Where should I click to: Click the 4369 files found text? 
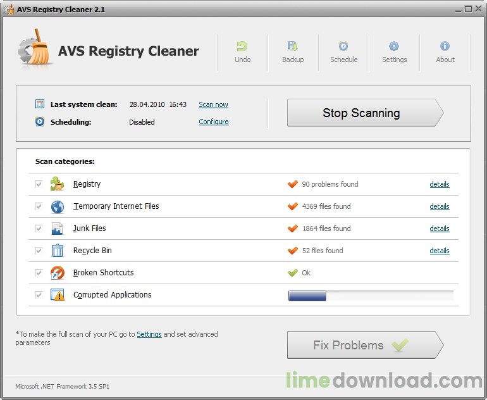pos(326,206)
